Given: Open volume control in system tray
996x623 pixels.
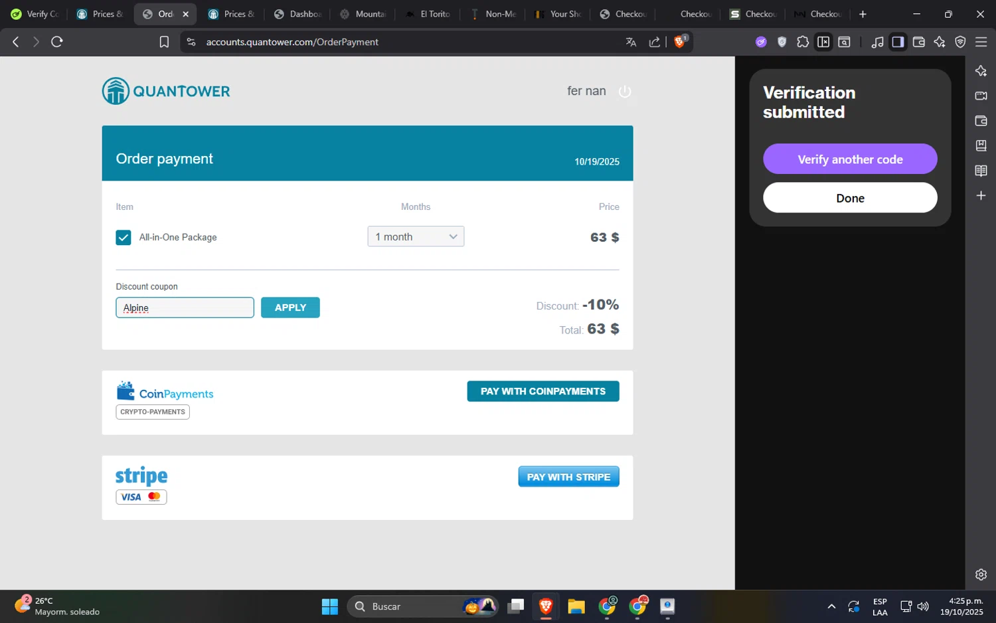Looking at the screenshot, I should point(923,606).
